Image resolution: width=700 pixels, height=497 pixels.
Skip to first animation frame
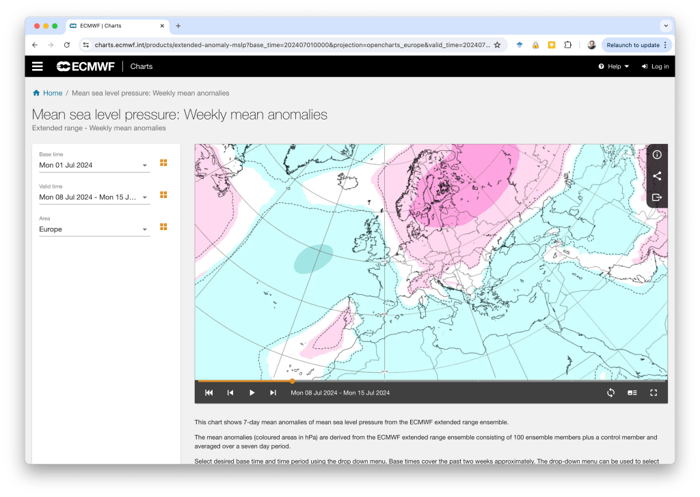[209, 393]
